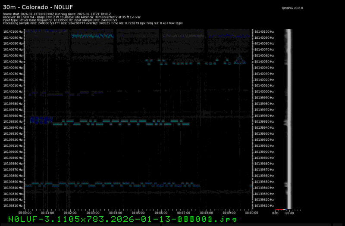Click the 0dB scale label
345x226 pixels.
(275, 213)
